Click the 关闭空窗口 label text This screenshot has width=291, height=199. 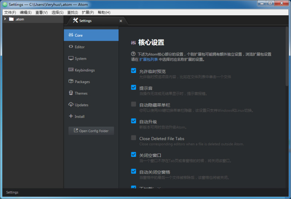[150, 155]
